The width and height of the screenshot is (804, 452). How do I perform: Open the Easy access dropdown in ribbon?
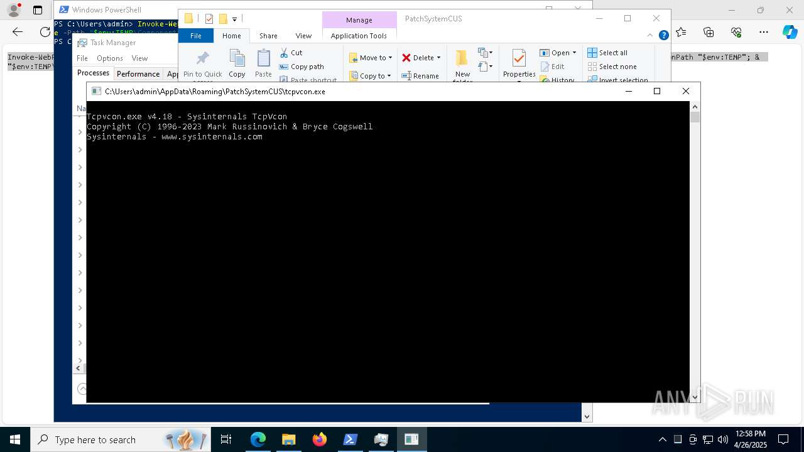[x=485, y=66]
